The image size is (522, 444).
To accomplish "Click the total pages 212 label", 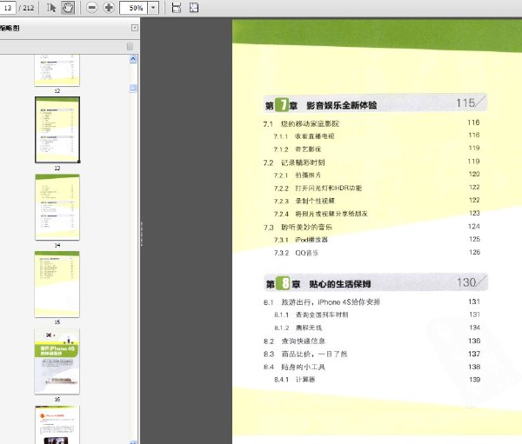I will [x=27, y=8].
